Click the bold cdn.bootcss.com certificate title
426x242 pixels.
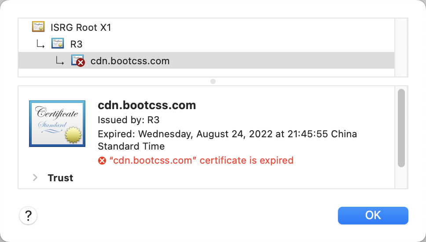pos(147,106)
